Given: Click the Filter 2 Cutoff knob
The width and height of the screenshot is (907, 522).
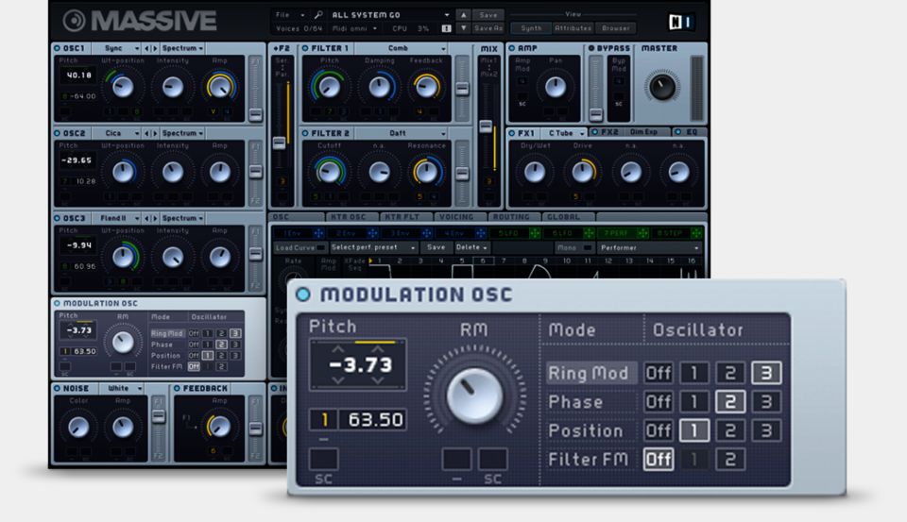Looking at the screenshot, I should click(x=330, y=171).
